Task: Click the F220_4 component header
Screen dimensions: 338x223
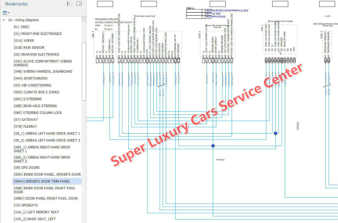Action: point(190,9)
